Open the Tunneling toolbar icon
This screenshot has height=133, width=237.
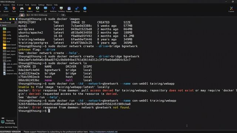(61, 9)
